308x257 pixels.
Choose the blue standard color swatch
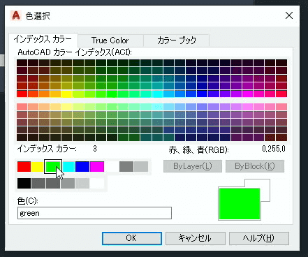coord(82,167)
